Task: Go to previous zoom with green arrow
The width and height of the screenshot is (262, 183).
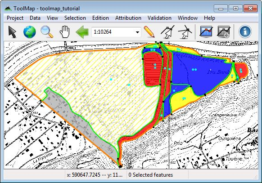Action: pos(82,32)
